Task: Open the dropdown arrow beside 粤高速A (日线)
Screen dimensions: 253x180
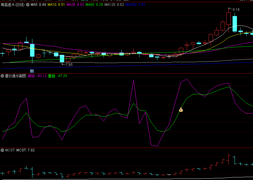Action: (28, 5)
